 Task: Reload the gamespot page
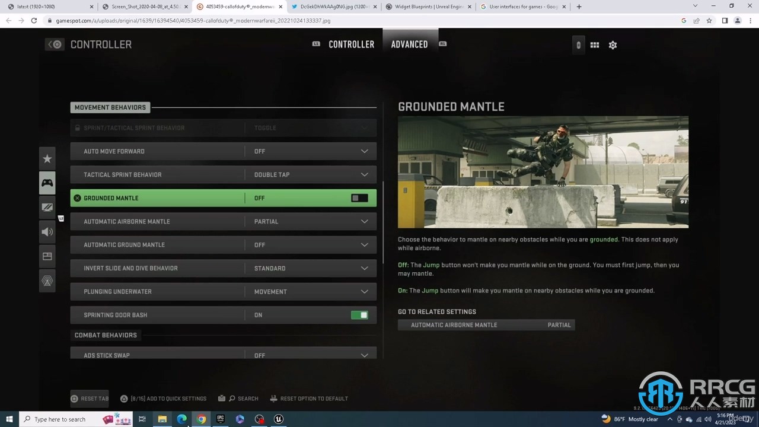pos(34,20)
